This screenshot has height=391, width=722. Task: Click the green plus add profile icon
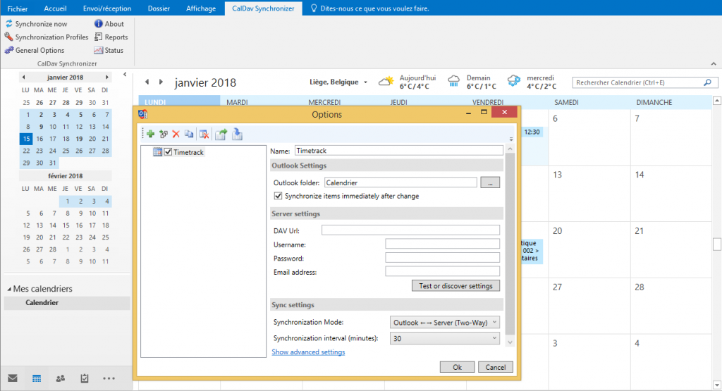[x=150, y=133]
